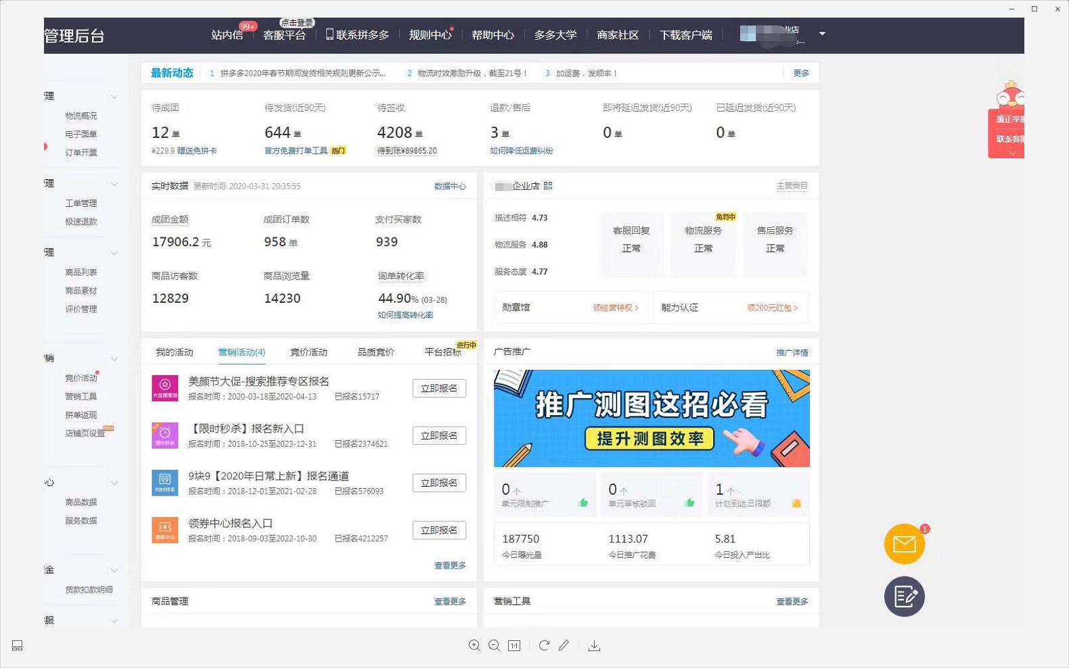This screenshot has height=668, width=1069.
Task: Click the zoom out magnifier icon
Action: coord(495,646)
